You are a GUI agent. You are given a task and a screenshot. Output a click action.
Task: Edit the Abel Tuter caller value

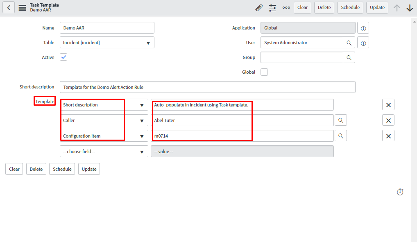click(242, 120)
